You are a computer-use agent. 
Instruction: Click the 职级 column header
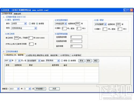[x=39, y=65]
